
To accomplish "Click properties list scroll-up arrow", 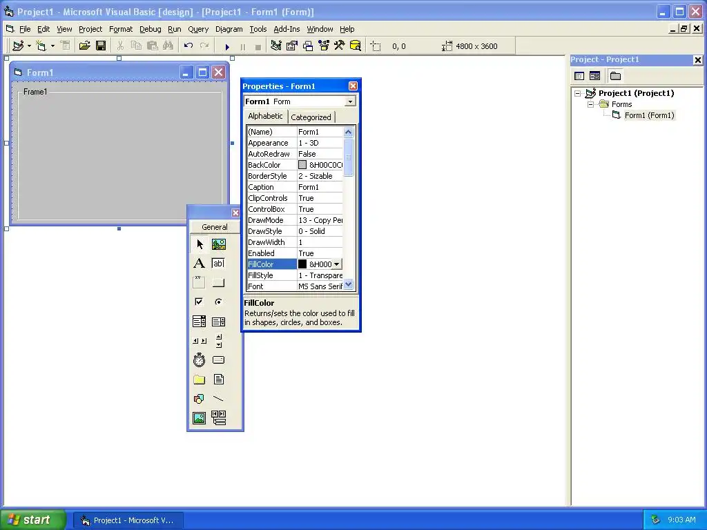I will (348, 132).
